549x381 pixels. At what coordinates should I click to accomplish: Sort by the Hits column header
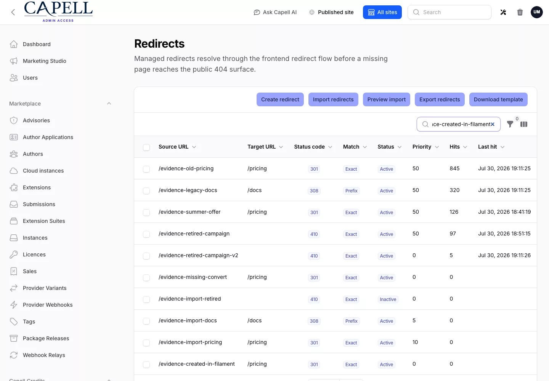pyautogui.click(x=458, y=147)
